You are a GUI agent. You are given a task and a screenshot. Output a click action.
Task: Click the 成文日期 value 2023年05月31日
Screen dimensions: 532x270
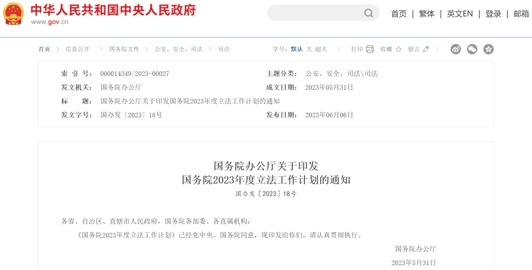[x=329, y=87]
